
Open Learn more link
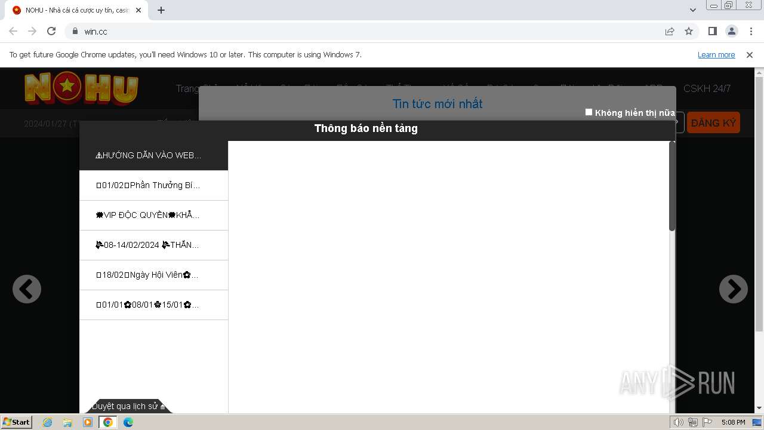click(716, 55)
